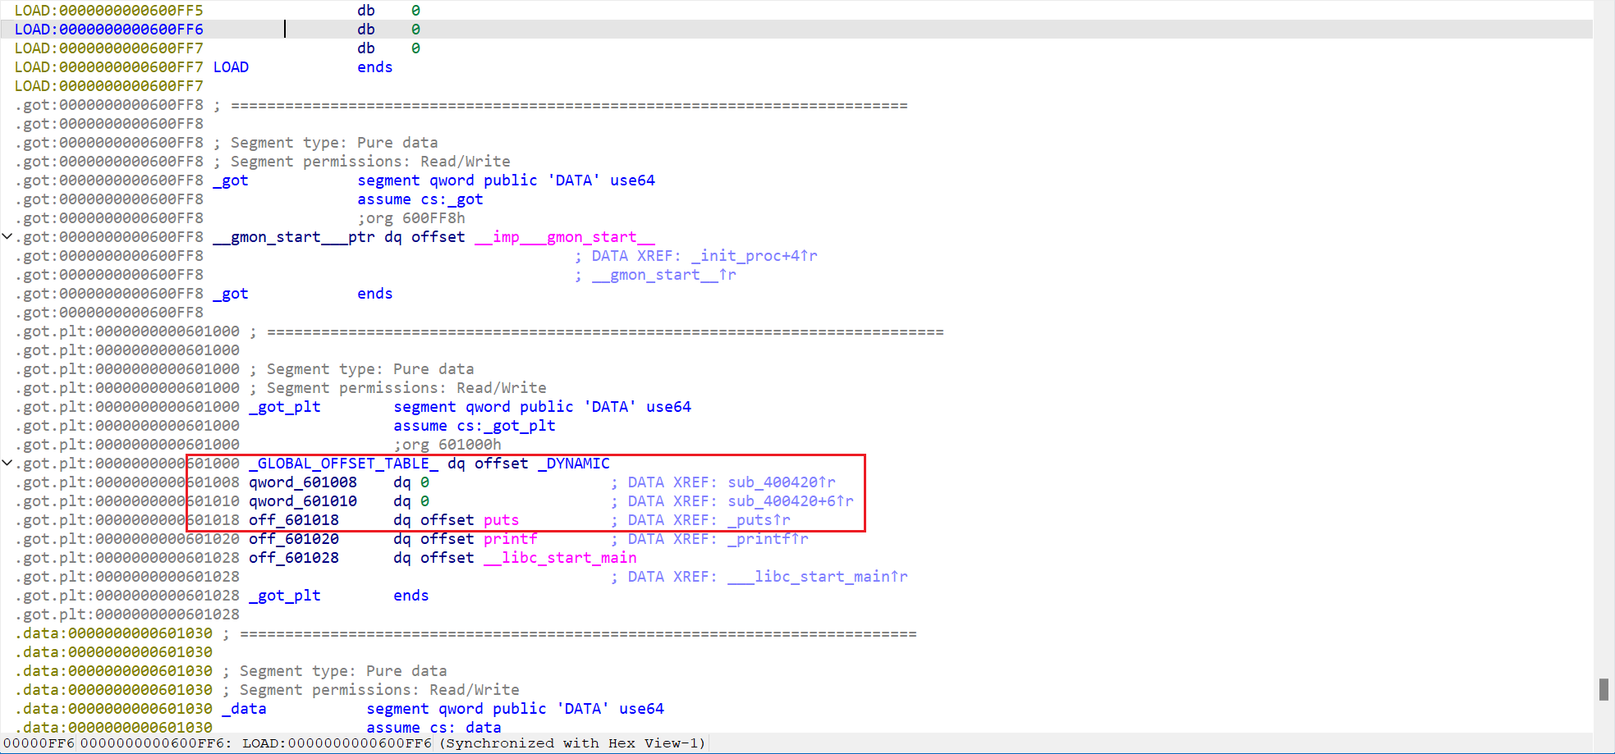The image size is (1615, 754).
Task: Click the vertical scrollbar thumb
Action: tap(1604, 689)
